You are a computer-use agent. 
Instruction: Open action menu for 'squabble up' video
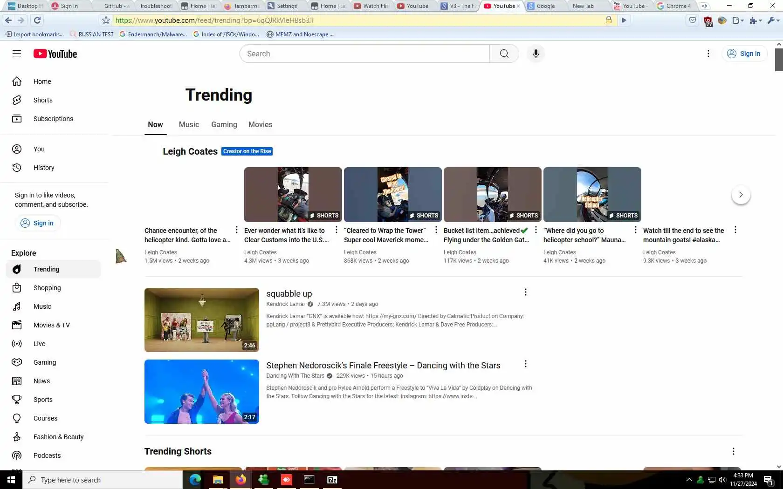point(525,292)
